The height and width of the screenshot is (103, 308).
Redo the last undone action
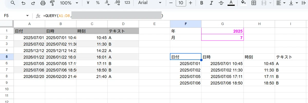[x=33, y=3]
